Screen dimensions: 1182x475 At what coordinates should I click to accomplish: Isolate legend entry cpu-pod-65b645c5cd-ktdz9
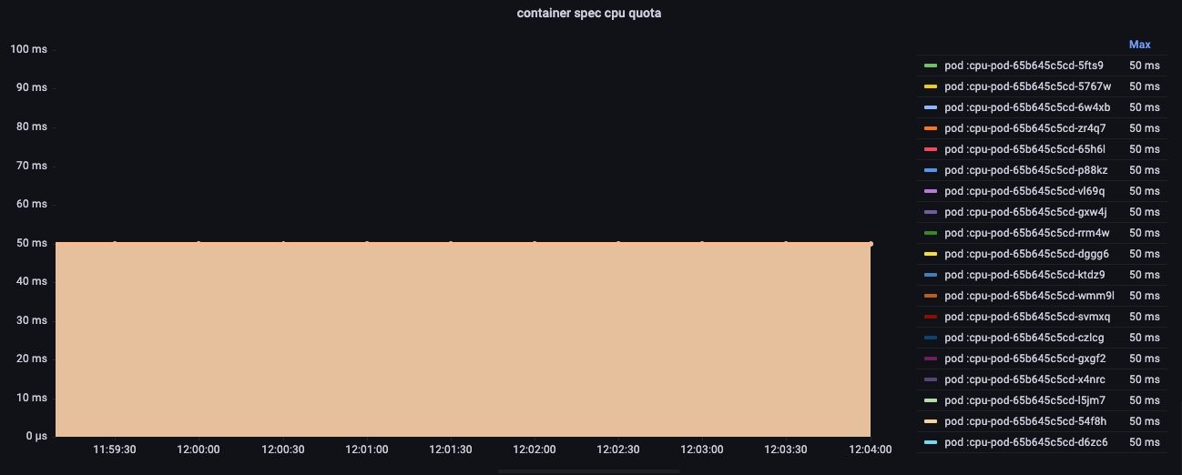click(1026, 275)
